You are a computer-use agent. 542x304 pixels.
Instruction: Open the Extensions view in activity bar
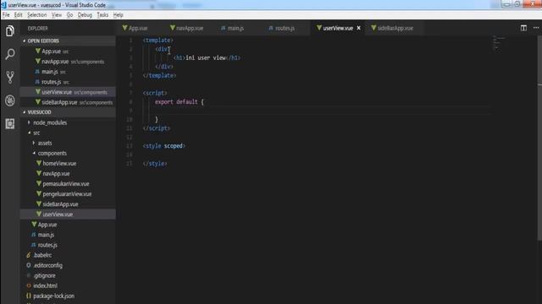coord(10,124)
